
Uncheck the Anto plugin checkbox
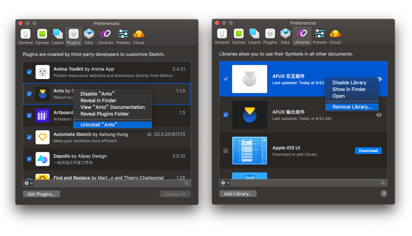coord(29,94)
